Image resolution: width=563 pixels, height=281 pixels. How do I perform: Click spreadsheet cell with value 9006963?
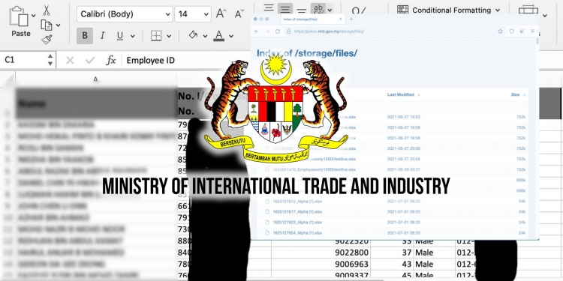[x=321, y=265]
